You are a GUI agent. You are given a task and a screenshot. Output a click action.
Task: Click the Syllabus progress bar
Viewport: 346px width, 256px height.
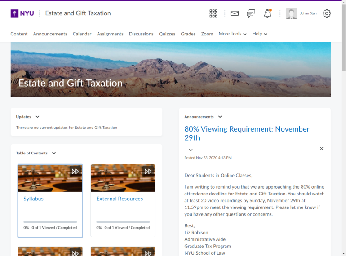50,222
